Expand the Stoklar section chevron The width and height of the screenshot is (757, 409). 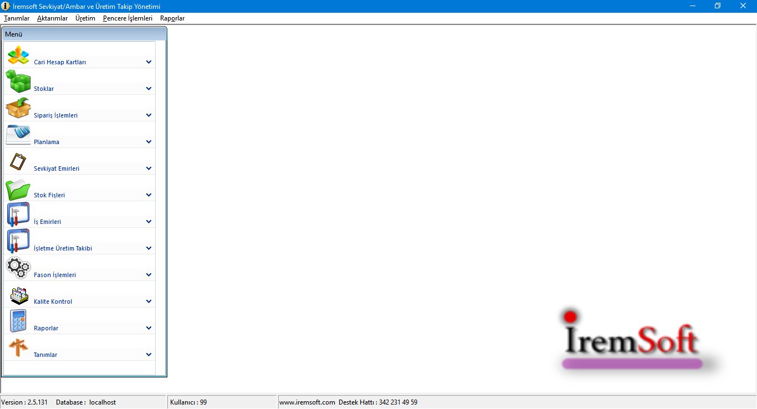click(149, 89)
